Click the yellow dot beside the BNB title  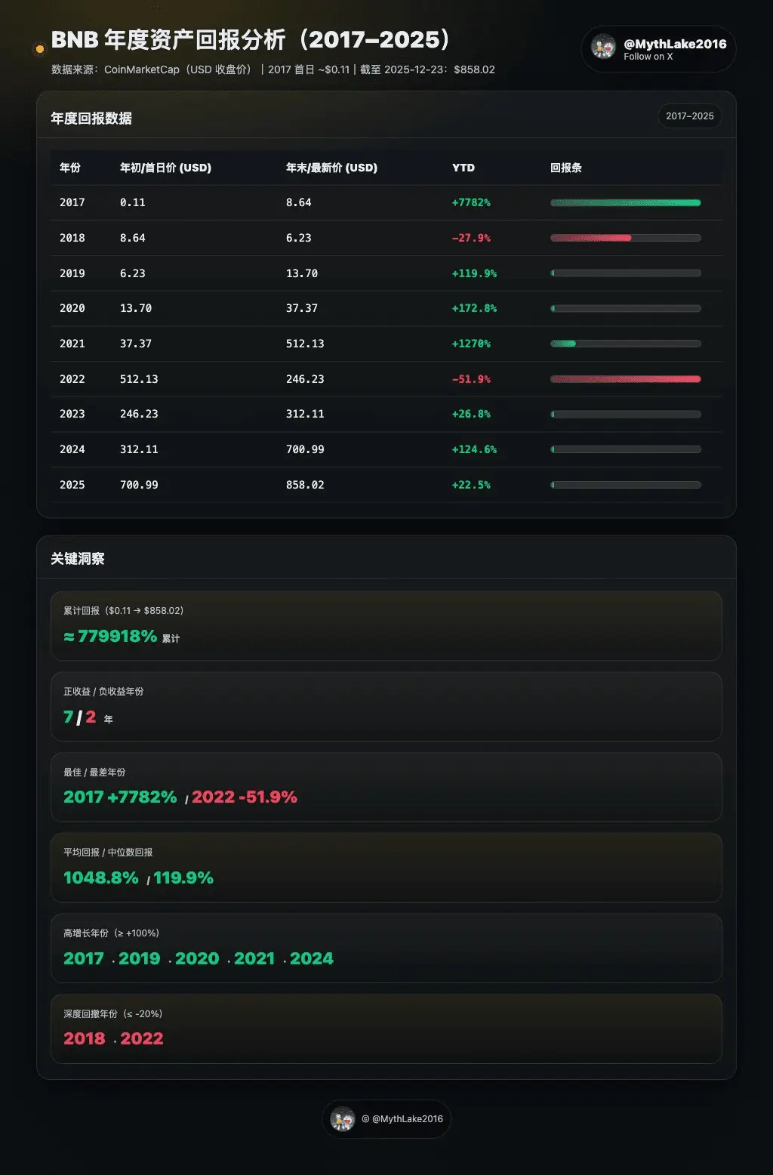[40, 49]
